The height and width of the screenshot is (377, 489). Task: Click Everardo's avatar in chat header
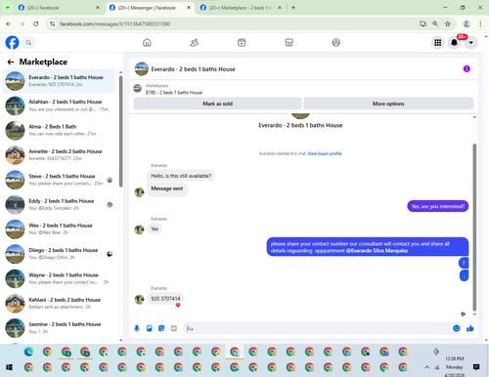[x=142, y=69]
